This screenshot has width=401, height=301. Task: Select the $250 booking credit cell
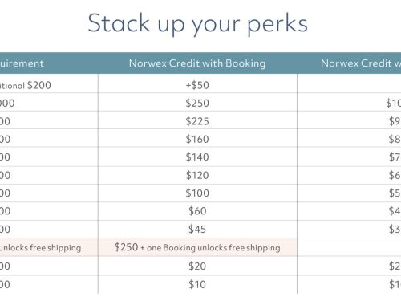pos(197,103)
